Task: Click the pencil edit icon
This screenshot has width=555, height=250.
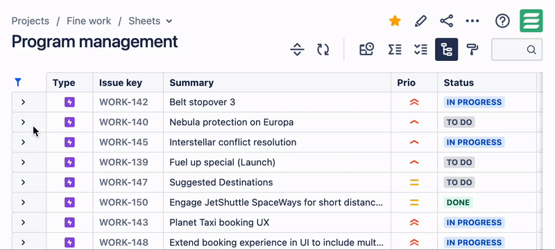Action: (420, 21)
